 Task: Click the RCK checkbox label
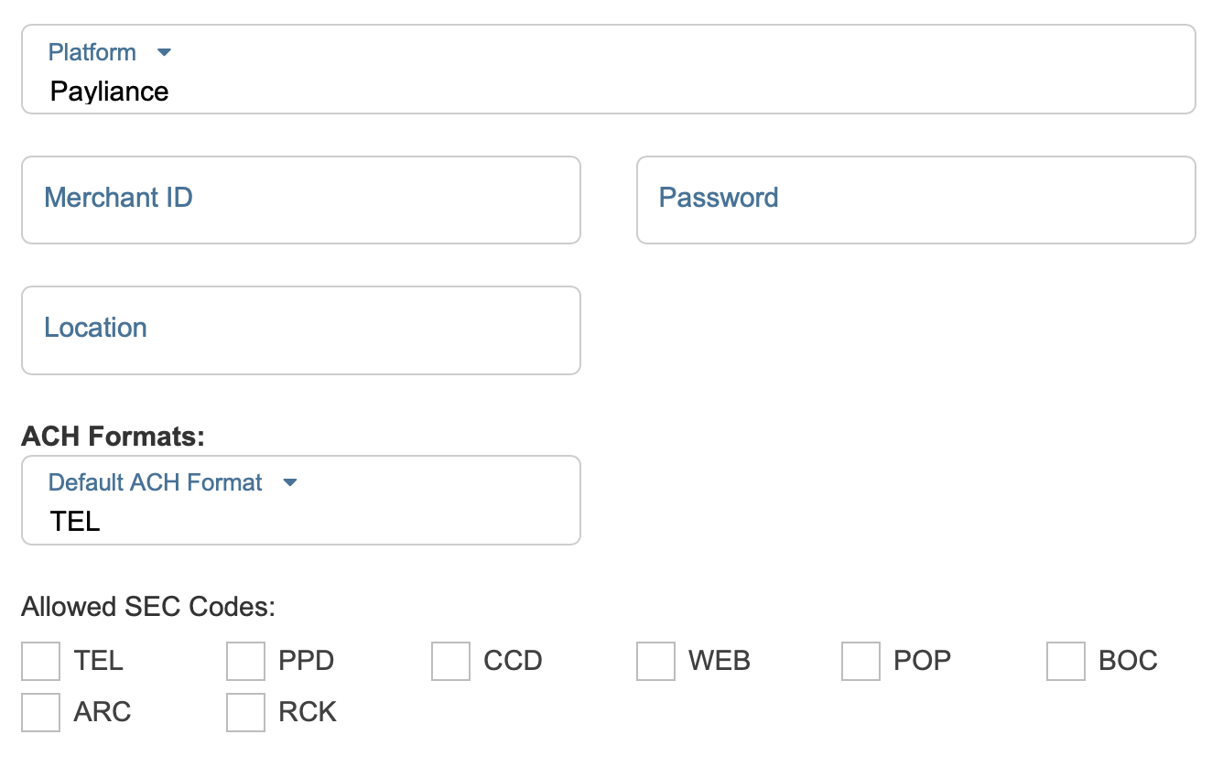[x=308, y=712]
